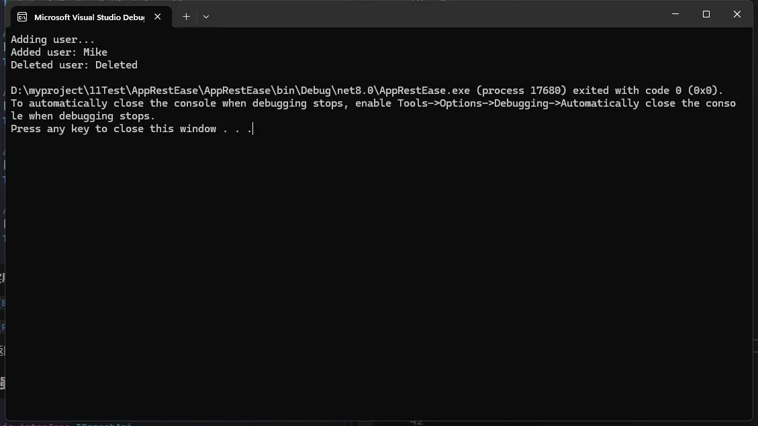This screenshot has height=426, width=758.
Task: Maximize the debug console window
Action: 706,14
